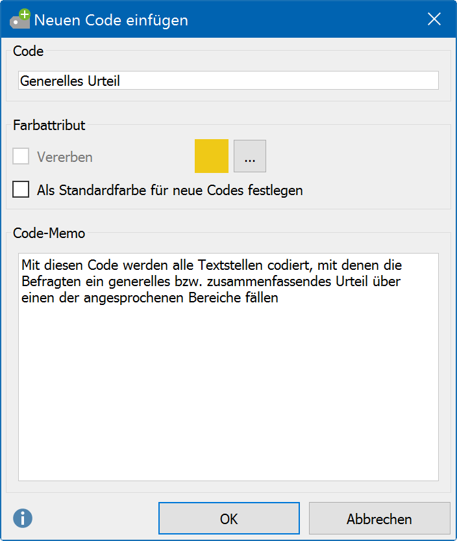Click inside the Code-Memo text area

(x=228, y=367)
